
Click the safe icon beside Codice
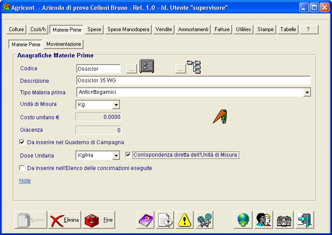click(147, 67)
